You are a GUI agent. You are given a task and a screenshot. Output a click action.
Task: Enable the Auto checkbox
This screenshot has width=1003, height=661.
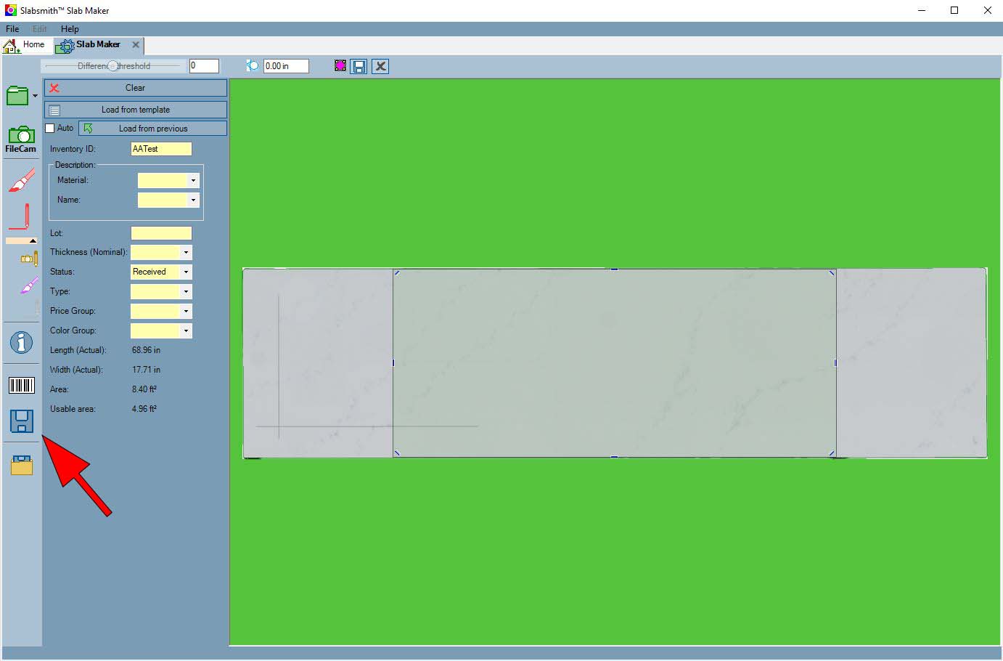pos(50,129)
